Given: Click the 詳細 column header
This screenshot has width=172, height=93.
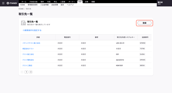Looking at the screenshot, I should point(38,37).
